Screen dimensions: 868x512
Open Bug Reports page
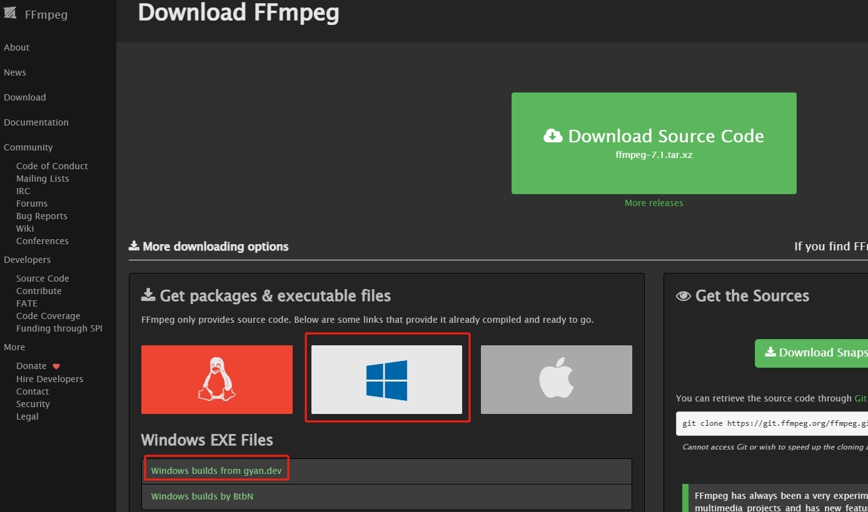pos(42,216)
